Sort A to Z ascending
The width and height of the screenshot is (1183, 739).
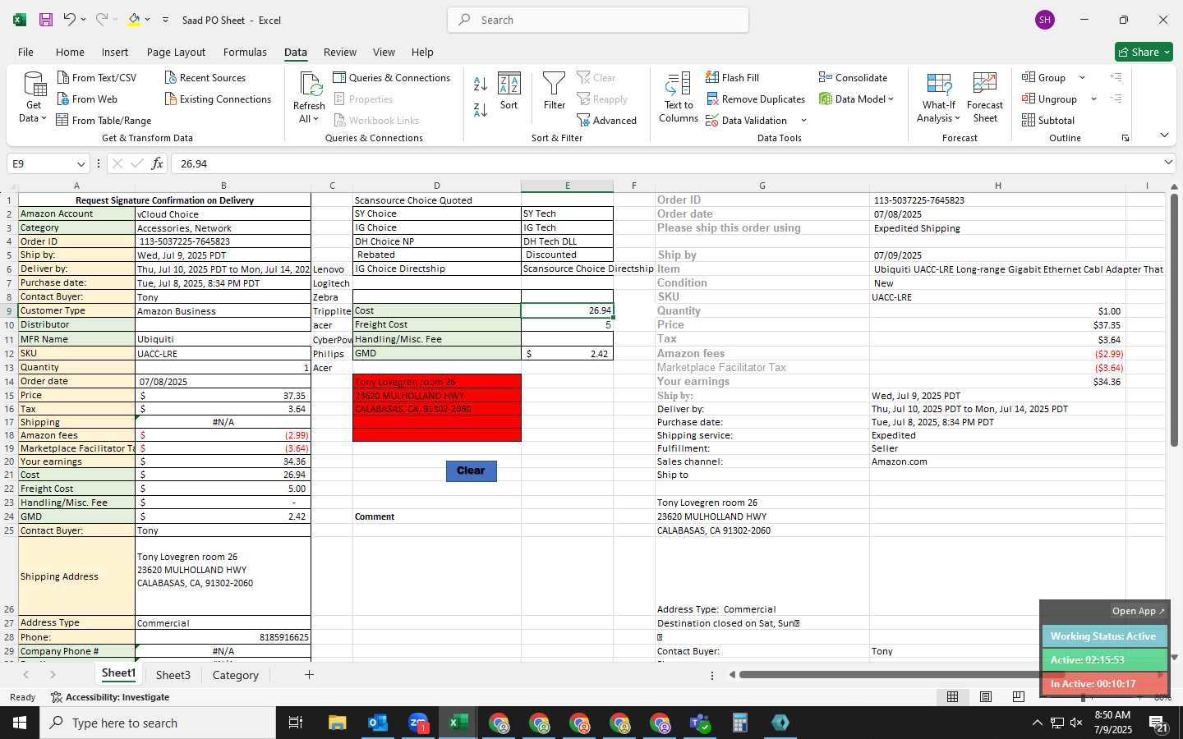tap(481, 84)
